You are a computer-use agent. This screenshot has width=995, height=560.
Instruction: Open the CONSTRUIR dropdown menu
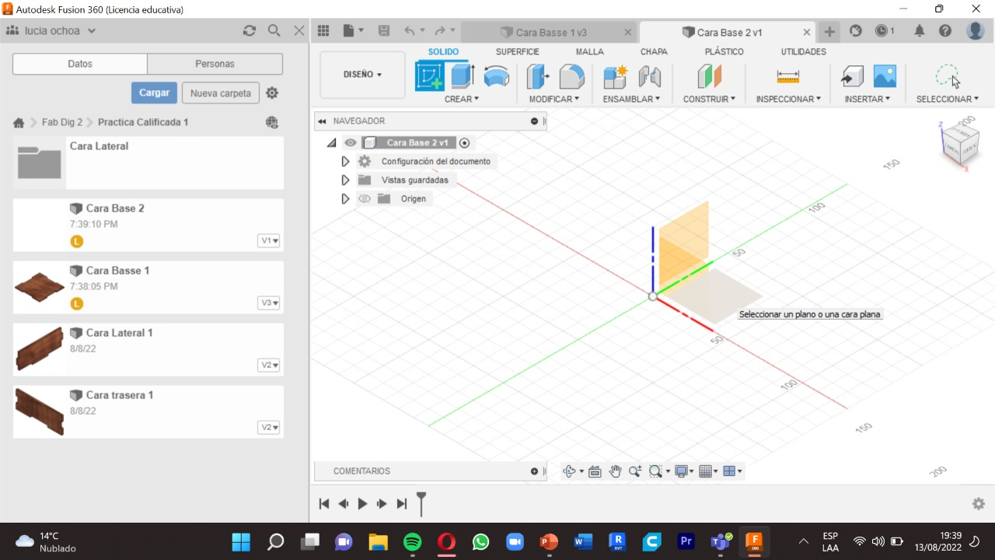[710, 99]
